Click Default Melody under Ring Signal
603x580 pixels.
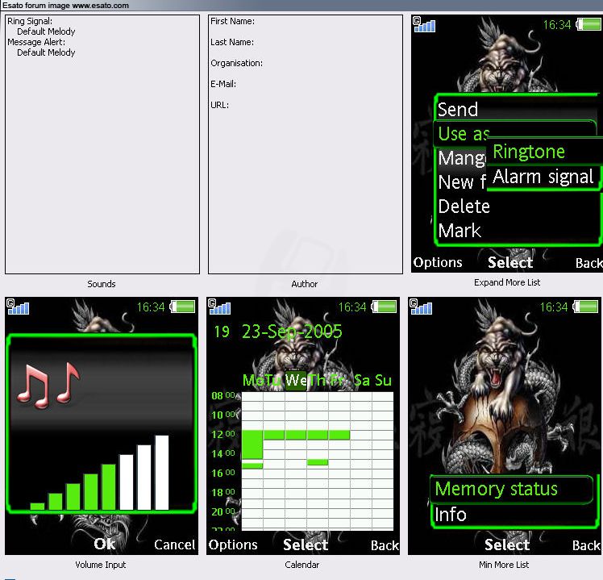(46, 31)
